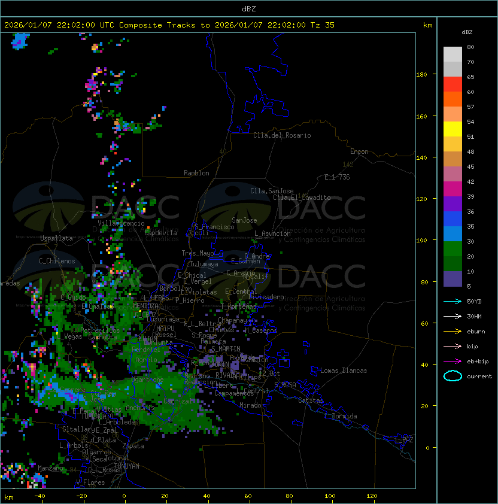This screenshot has height=504, width=498.
Task: Pick the red 60–65 dBZ swatch
Action: pos(453,84)
